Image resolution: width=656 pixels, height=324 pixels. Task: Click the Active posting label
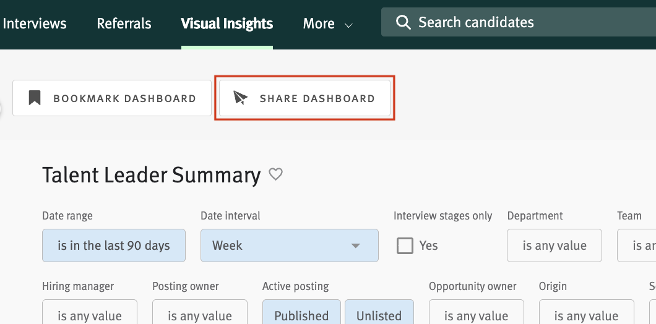tap(295, 286)
